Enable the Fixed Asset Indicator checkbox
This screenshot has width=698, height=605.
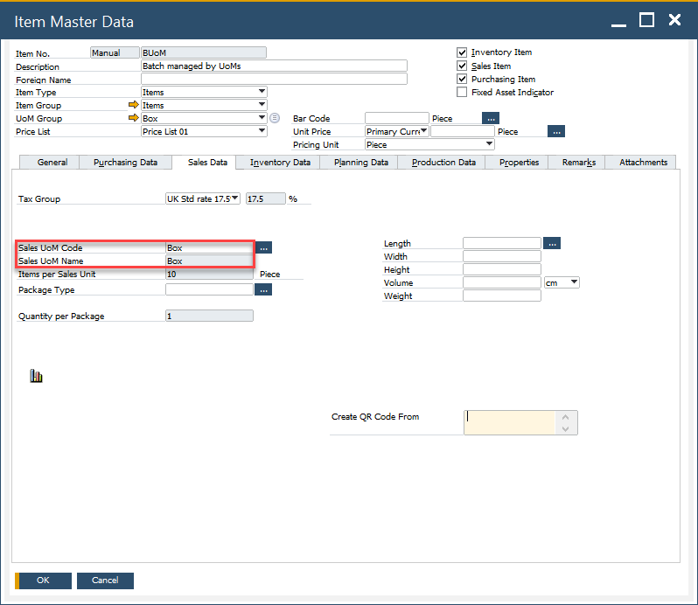pos(462,92)
